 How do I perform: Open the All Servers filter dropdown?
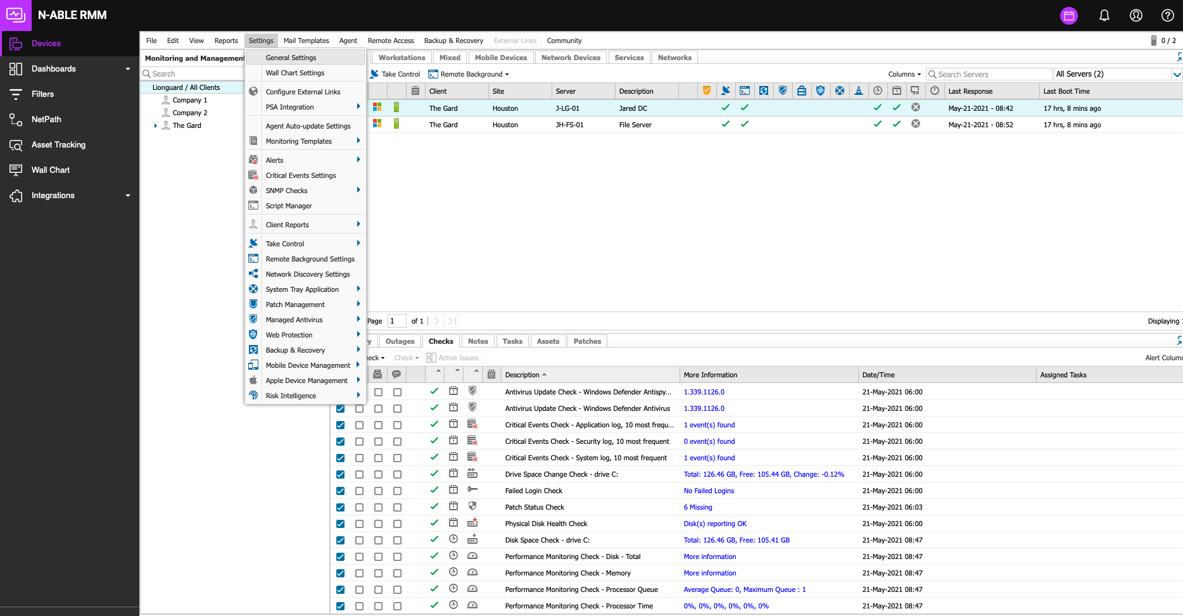point(1177,74)
